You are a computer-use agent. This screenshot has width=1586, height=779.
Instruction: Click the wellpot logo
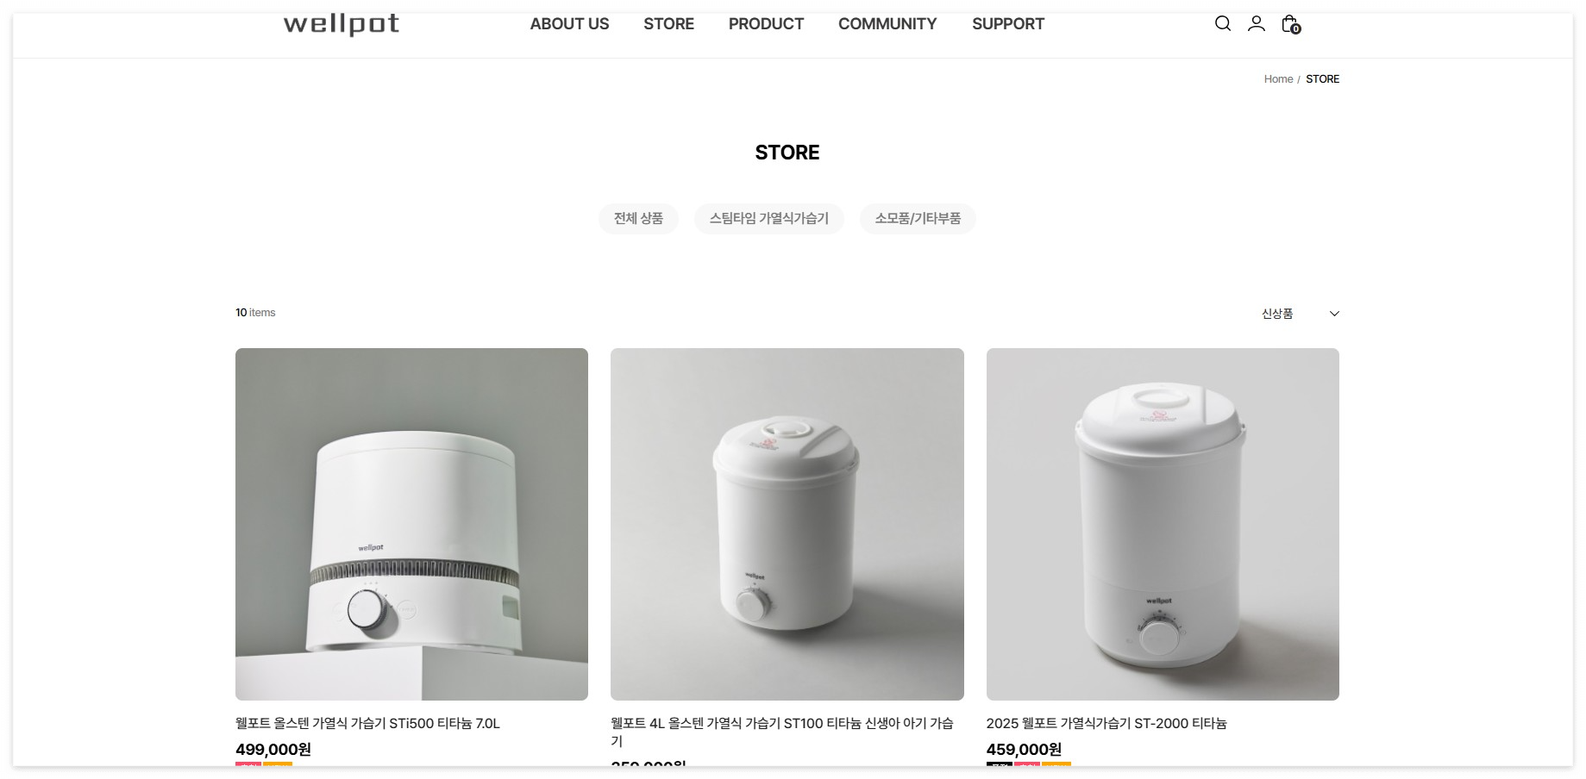coord(342,24)
